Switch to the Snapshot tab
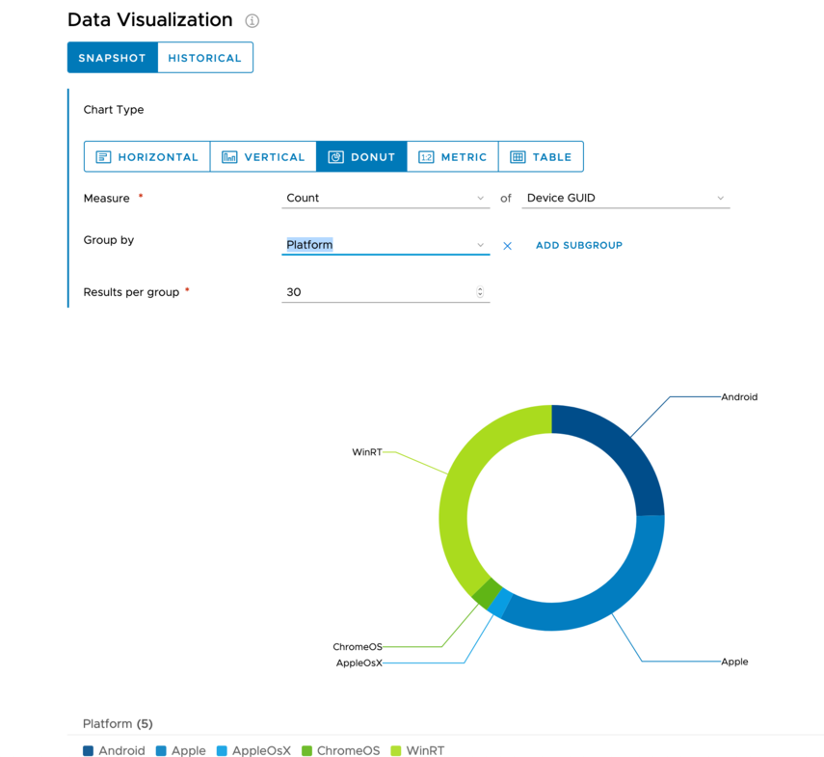Viewport: 824px width, 757px height. tap(112, 58)
